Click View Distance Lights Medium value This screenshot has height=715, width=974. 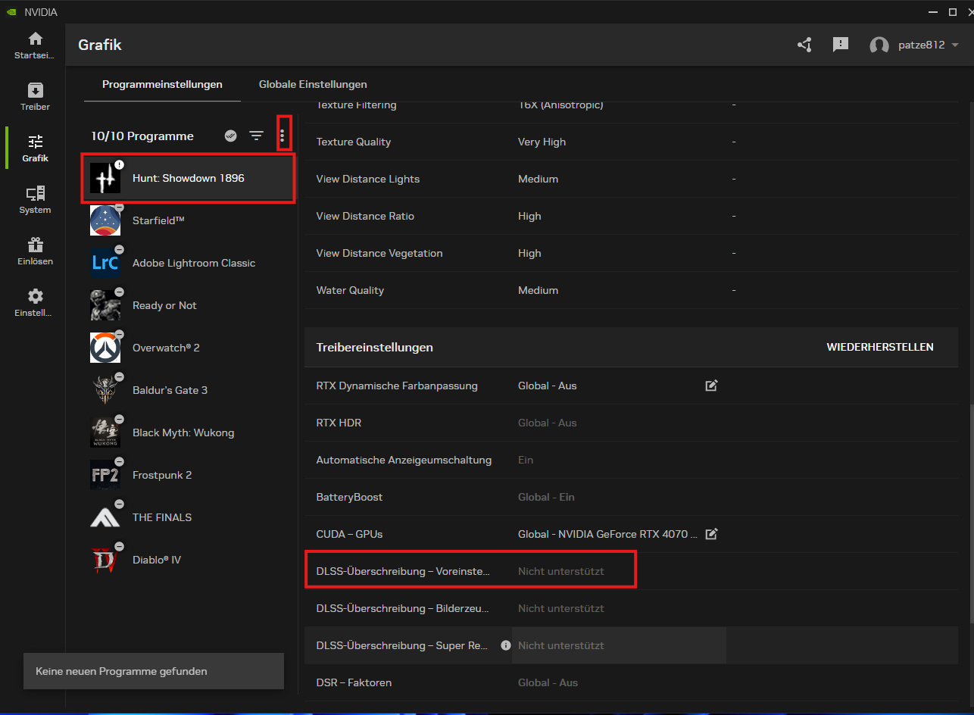click(538, 179)
